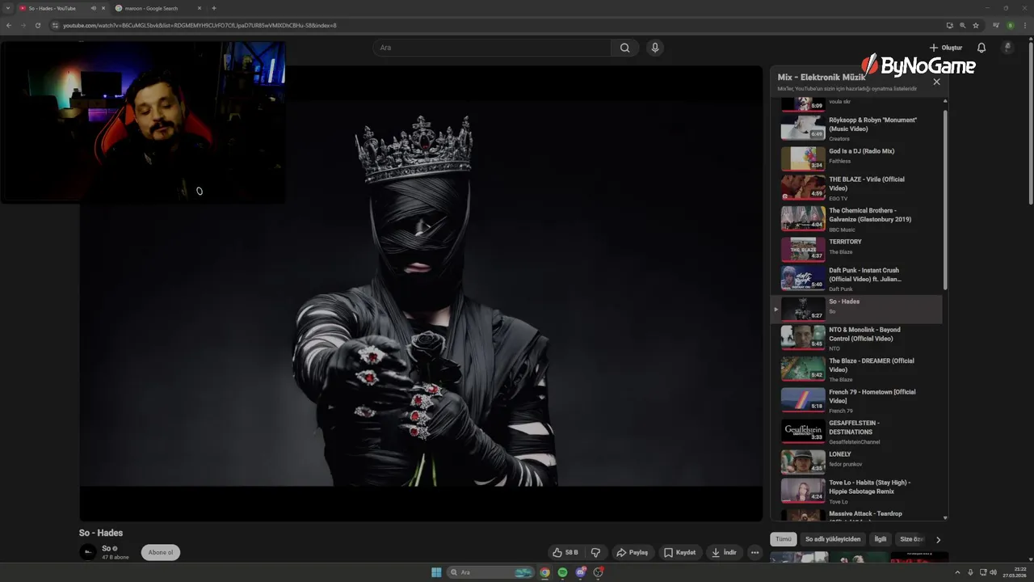Click the Oluştur create button
The height and width of the screenshot is (582, 1034).
click(946, 48)
